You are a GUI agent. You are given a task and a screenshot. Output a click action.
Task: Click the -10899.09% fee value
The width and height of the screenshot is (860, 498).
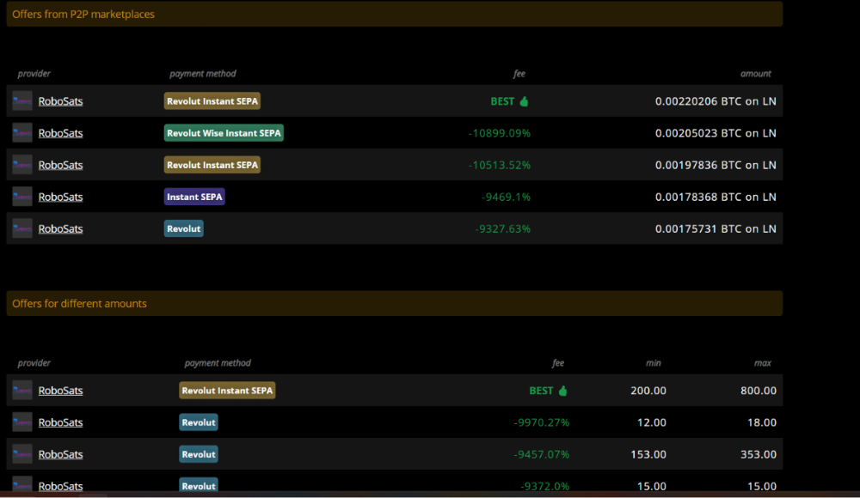click(x=500, y=133)
